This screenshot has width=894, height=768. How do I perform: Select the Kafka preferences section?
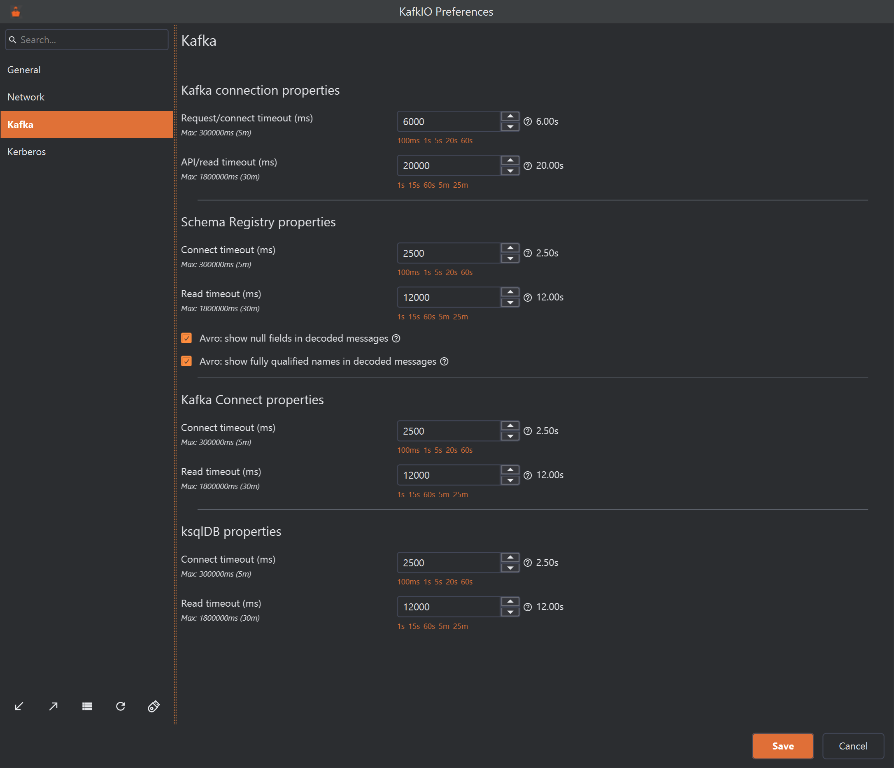pos(87,124)
